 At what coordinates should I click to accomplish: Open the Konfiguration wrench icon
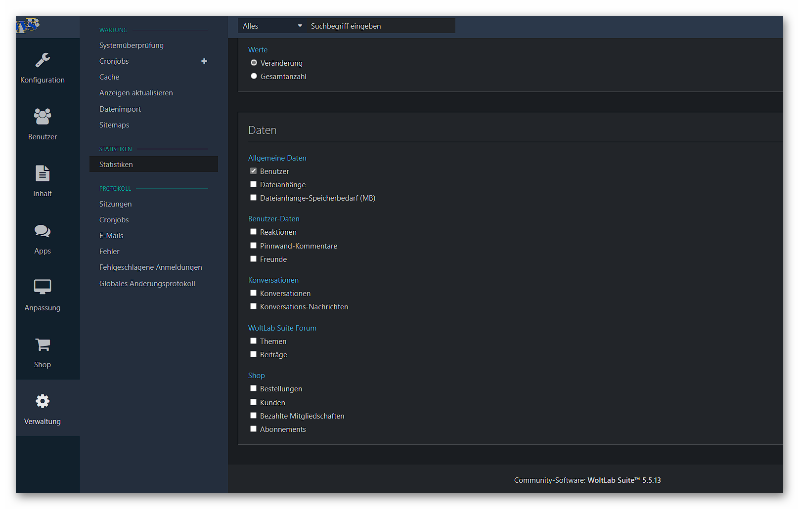43,60
